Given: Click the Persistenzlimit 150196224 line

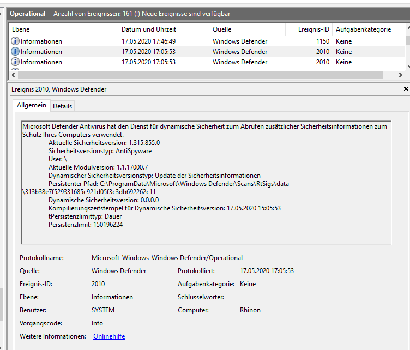Looking at the screenshot, I should click(86, 225).
